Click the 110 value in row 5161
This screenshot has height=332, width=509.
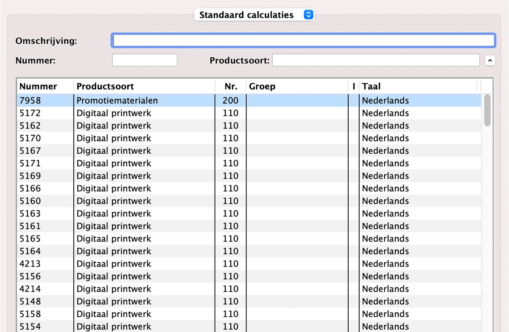(x=231, y=226)
